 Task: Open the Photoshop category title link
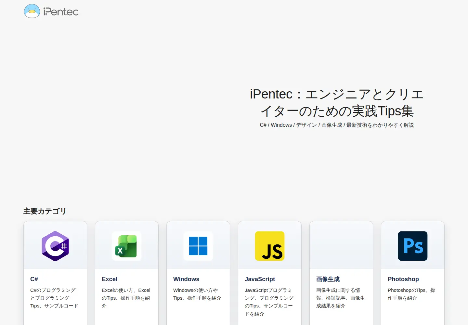click(403, 279)
